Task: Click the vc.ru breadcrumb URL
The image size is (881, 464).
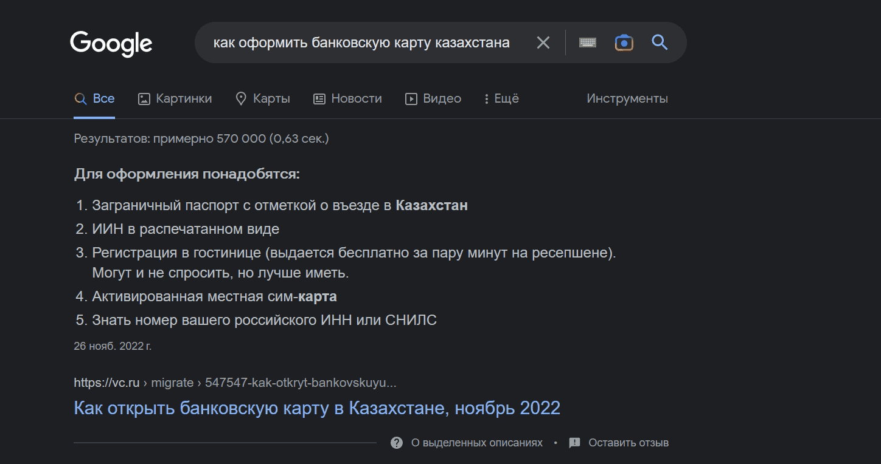Action: click(235, 383)
